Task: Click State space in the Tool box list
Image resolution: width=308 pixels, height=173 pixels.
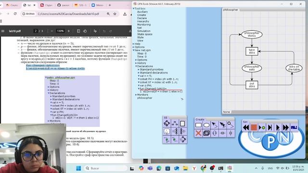Action: 145,34
